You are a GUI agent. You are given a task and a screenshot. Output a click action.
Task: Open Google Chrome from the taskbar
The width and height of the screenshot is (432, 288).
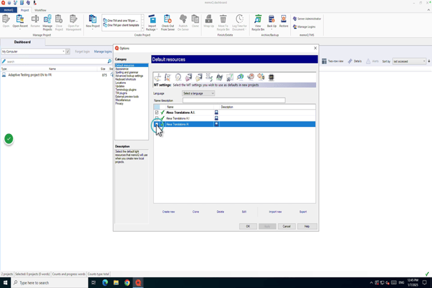tap(127, 282)
